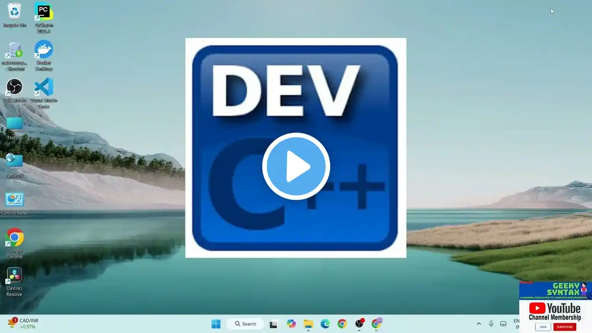This screenshot has height=333, width=592.
Task: Open Task View from the taskbar
Action: point(274,324)
